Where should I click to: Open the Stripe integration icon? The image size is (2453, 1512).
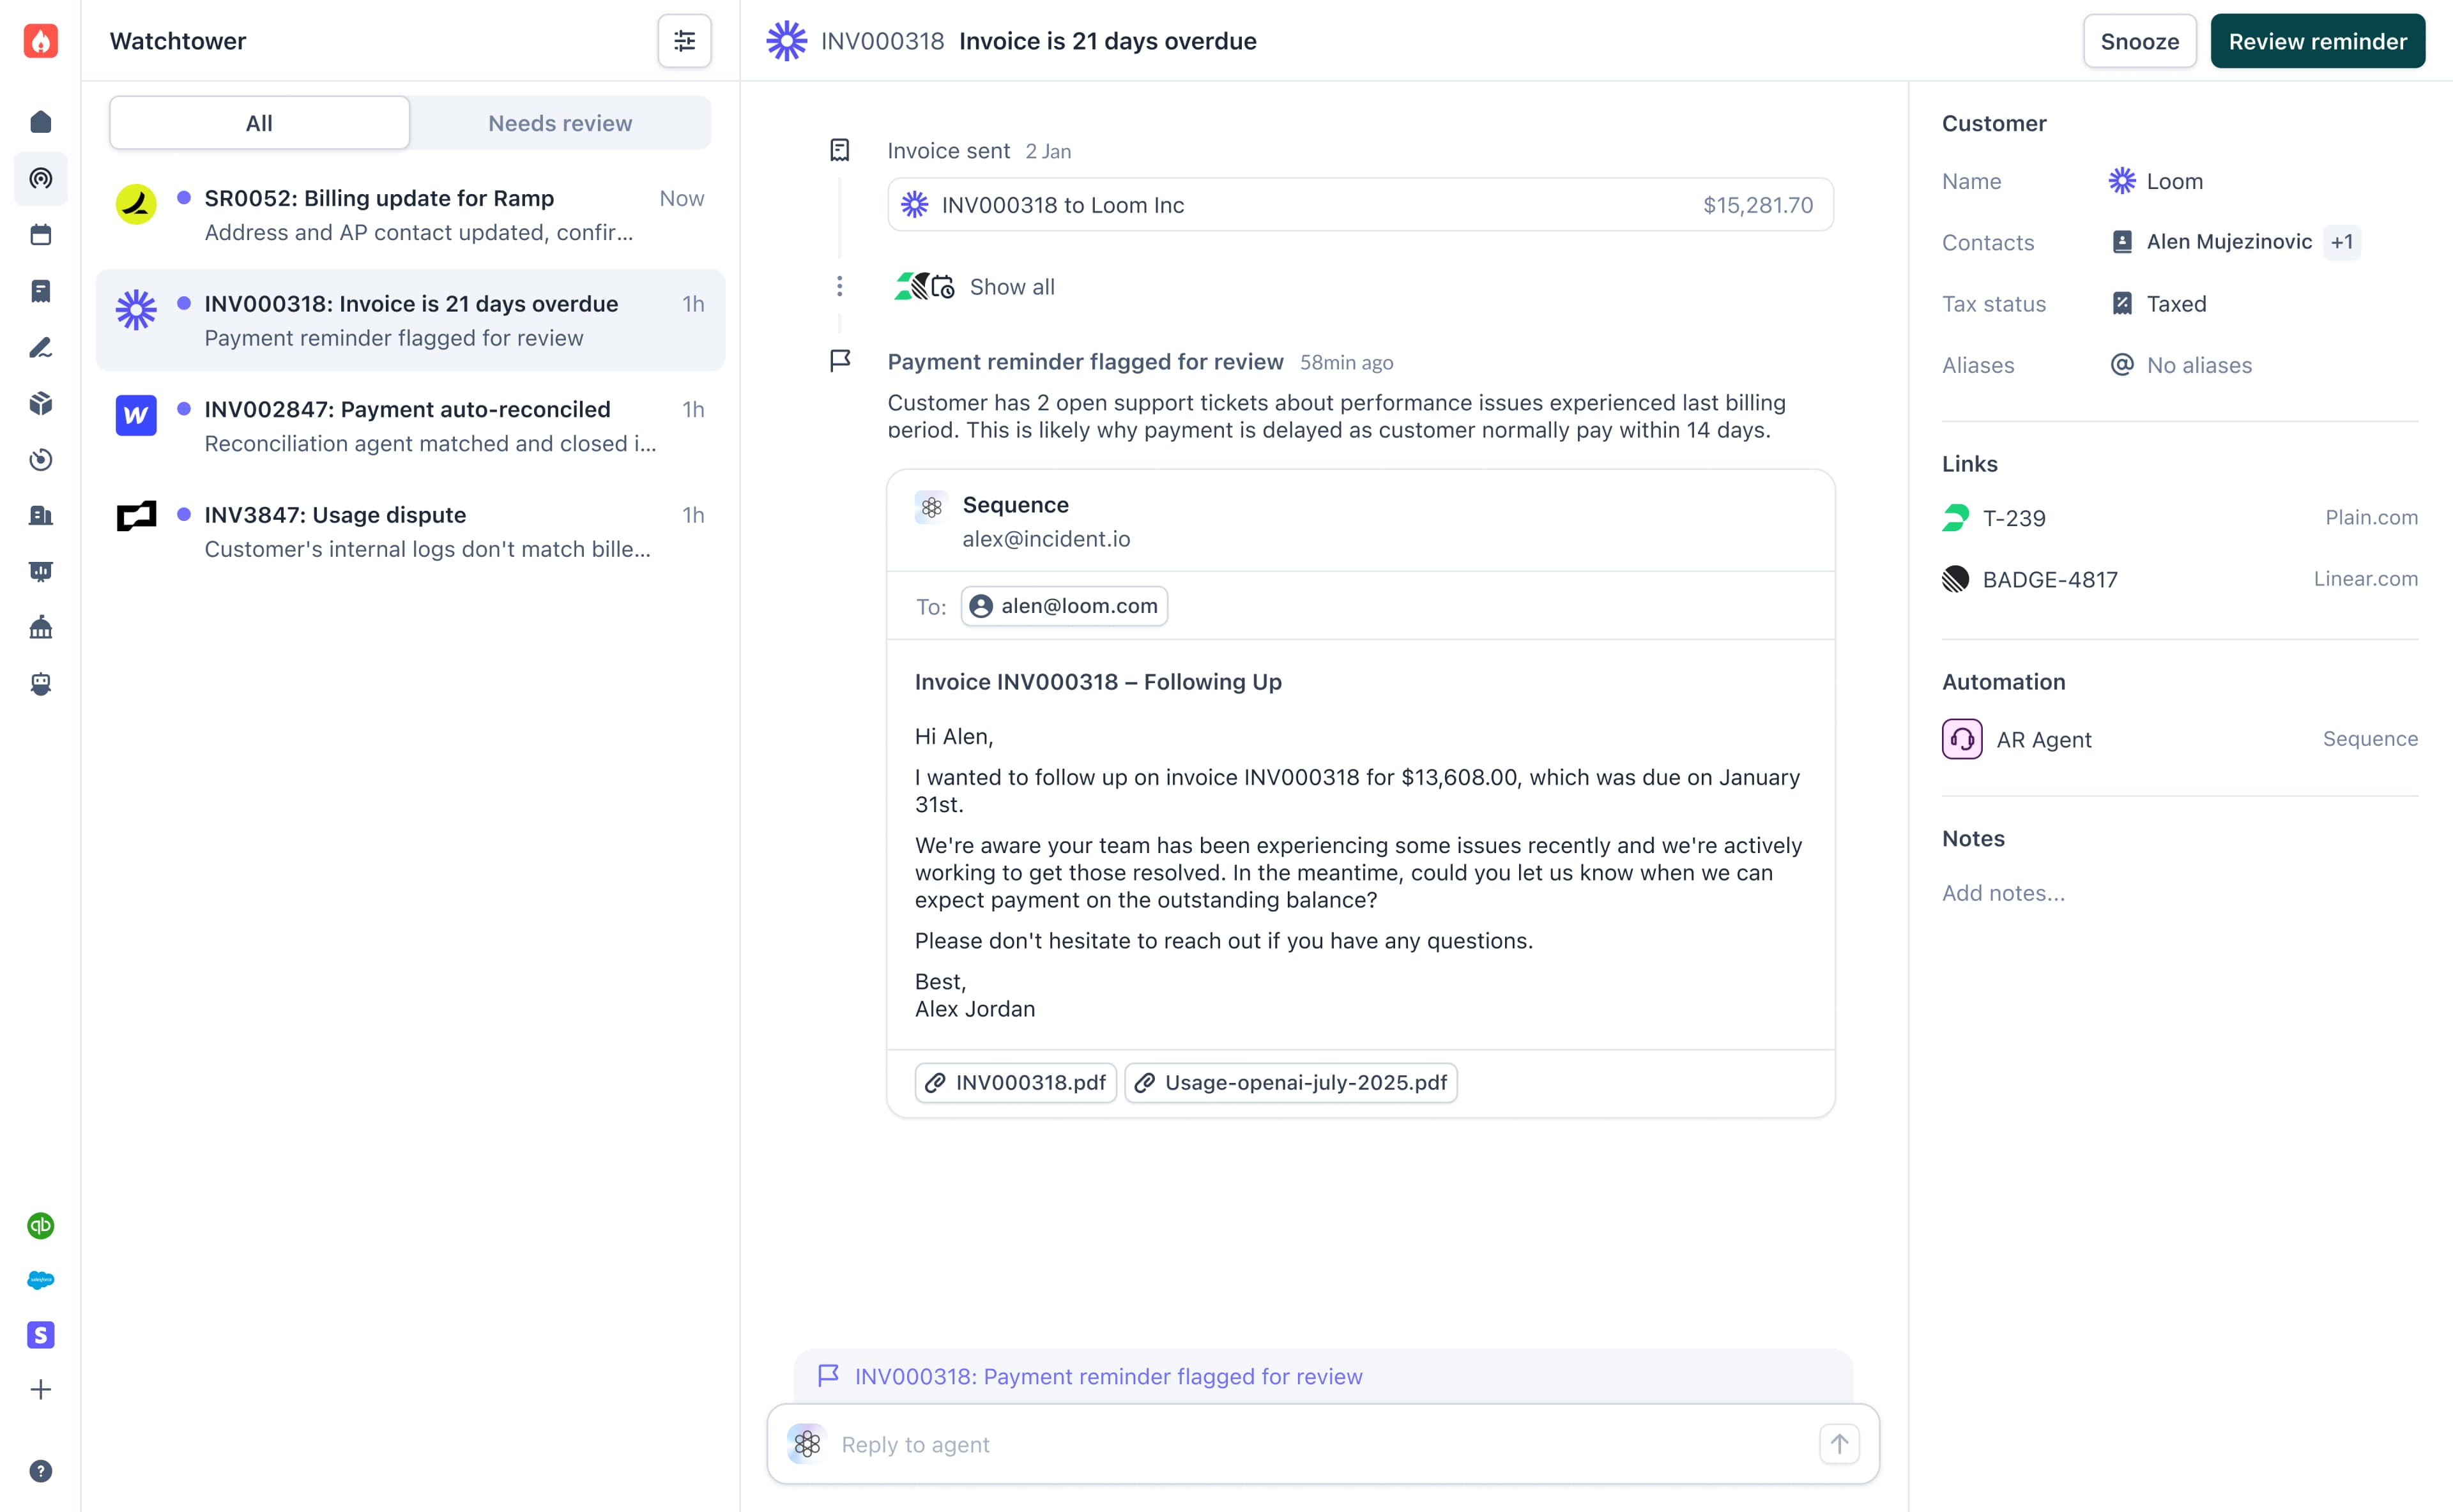(41, 1335)
